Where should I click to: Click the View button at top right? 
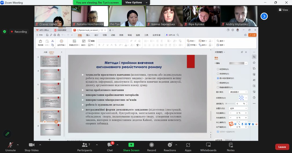pos(283,10)
